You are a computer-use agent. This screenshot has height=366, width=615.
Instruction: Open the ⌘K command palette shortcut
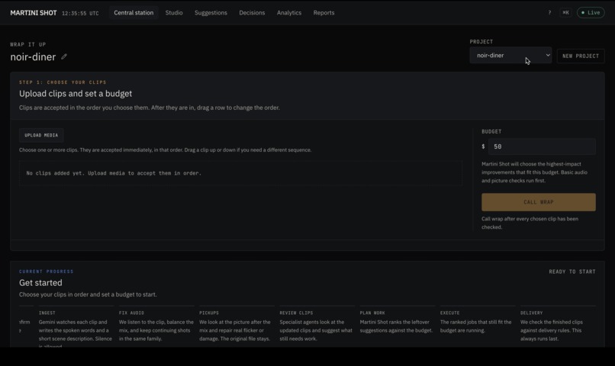pos(565,12)
